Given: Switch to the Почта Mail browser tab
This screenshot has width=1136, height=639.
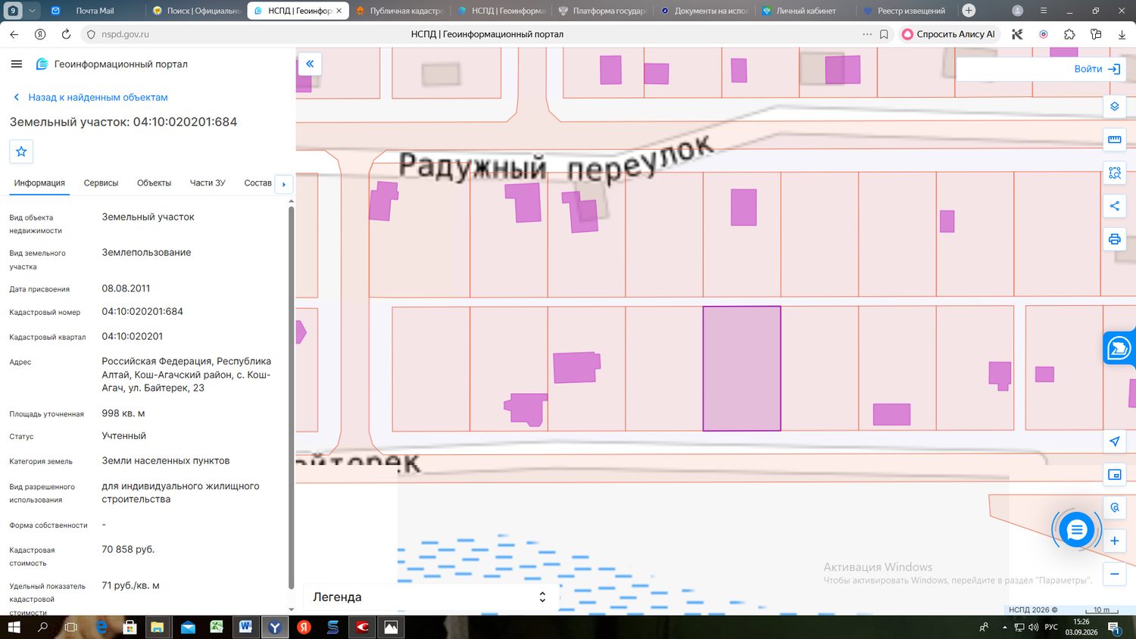Looking at the screenshot, I should click(x=95, y=11).
